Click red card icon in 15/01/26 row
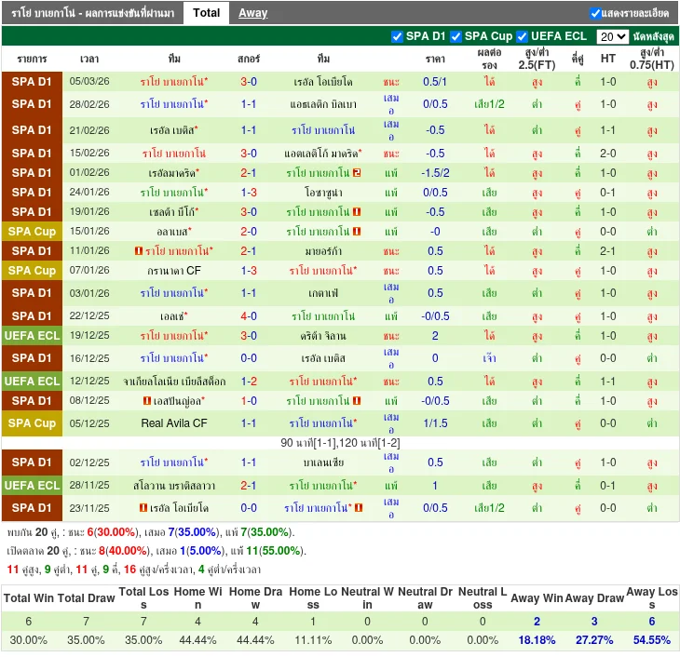680x657 pixels. [x=357, y=232]
